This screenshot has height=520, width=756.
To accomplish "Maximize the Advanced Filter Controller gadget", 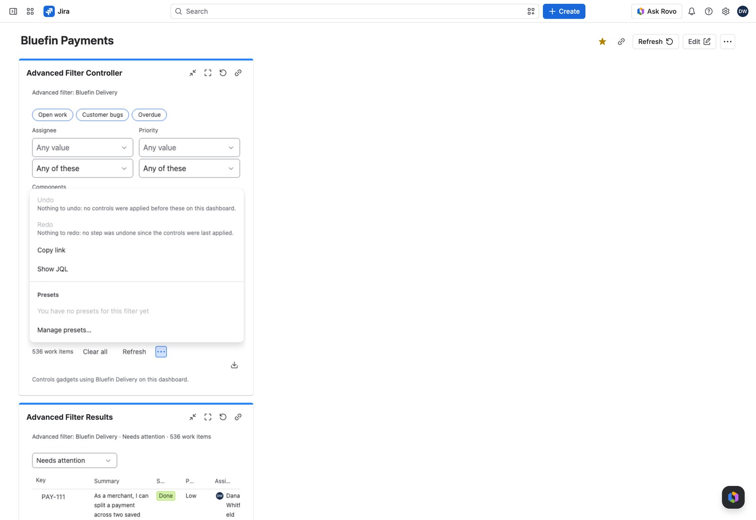I will 208,73.
